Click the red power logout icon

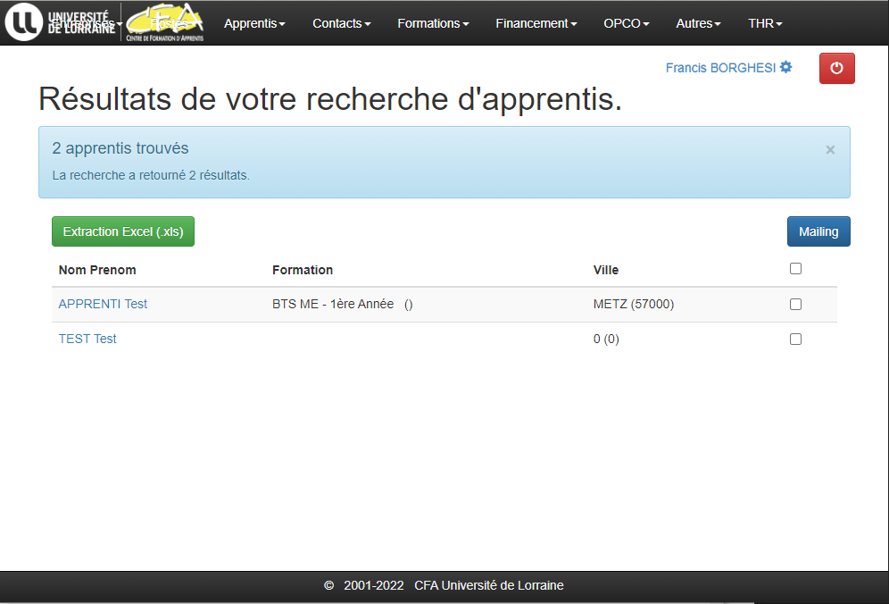coord(836,68)
